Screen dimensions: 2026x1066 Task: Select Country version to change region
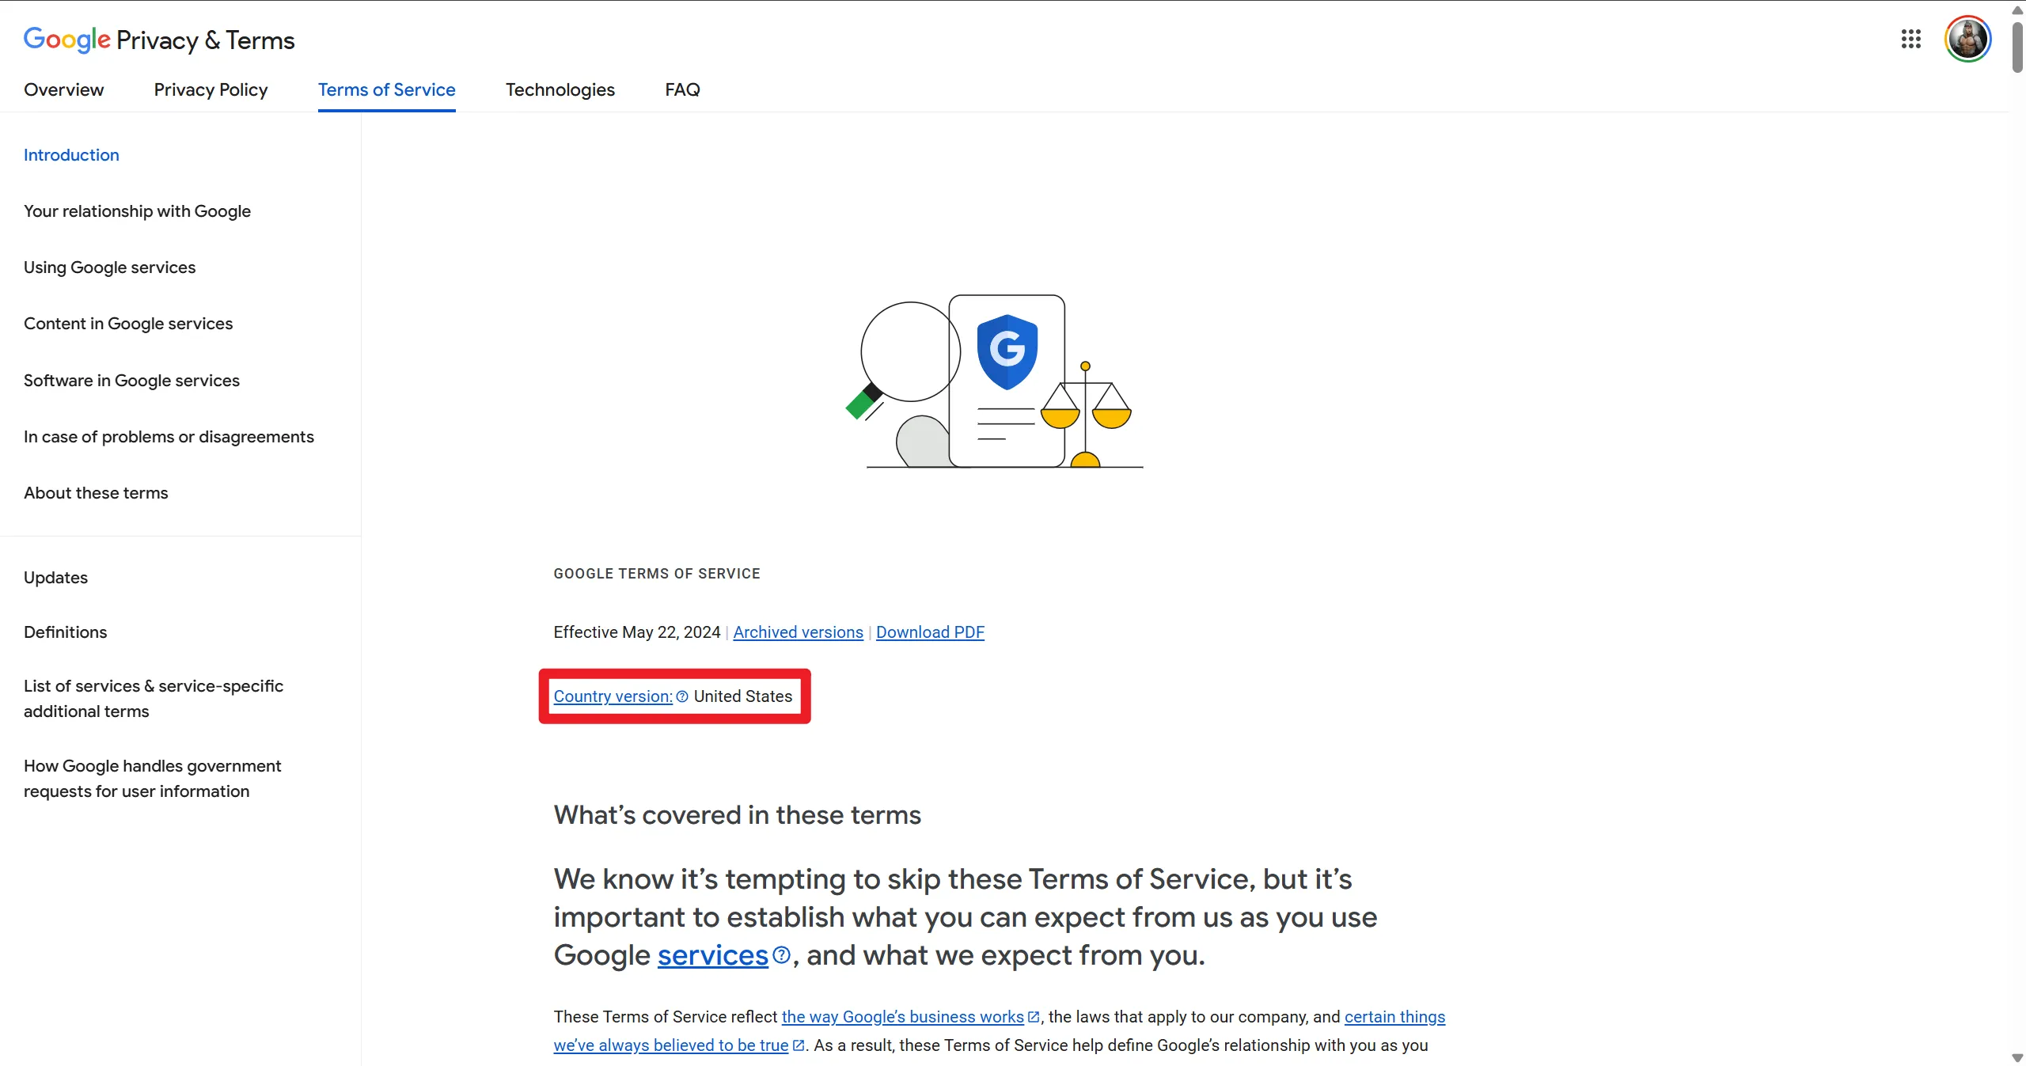tap(612, 696)
